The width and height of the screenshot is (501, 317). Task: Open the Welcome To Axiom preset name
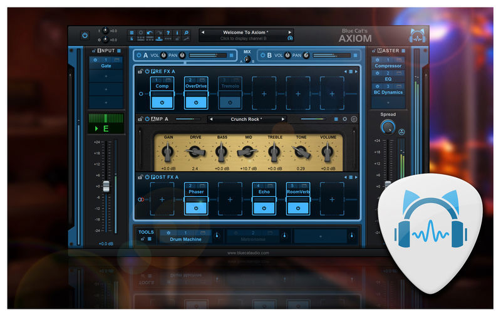(245, 33)
